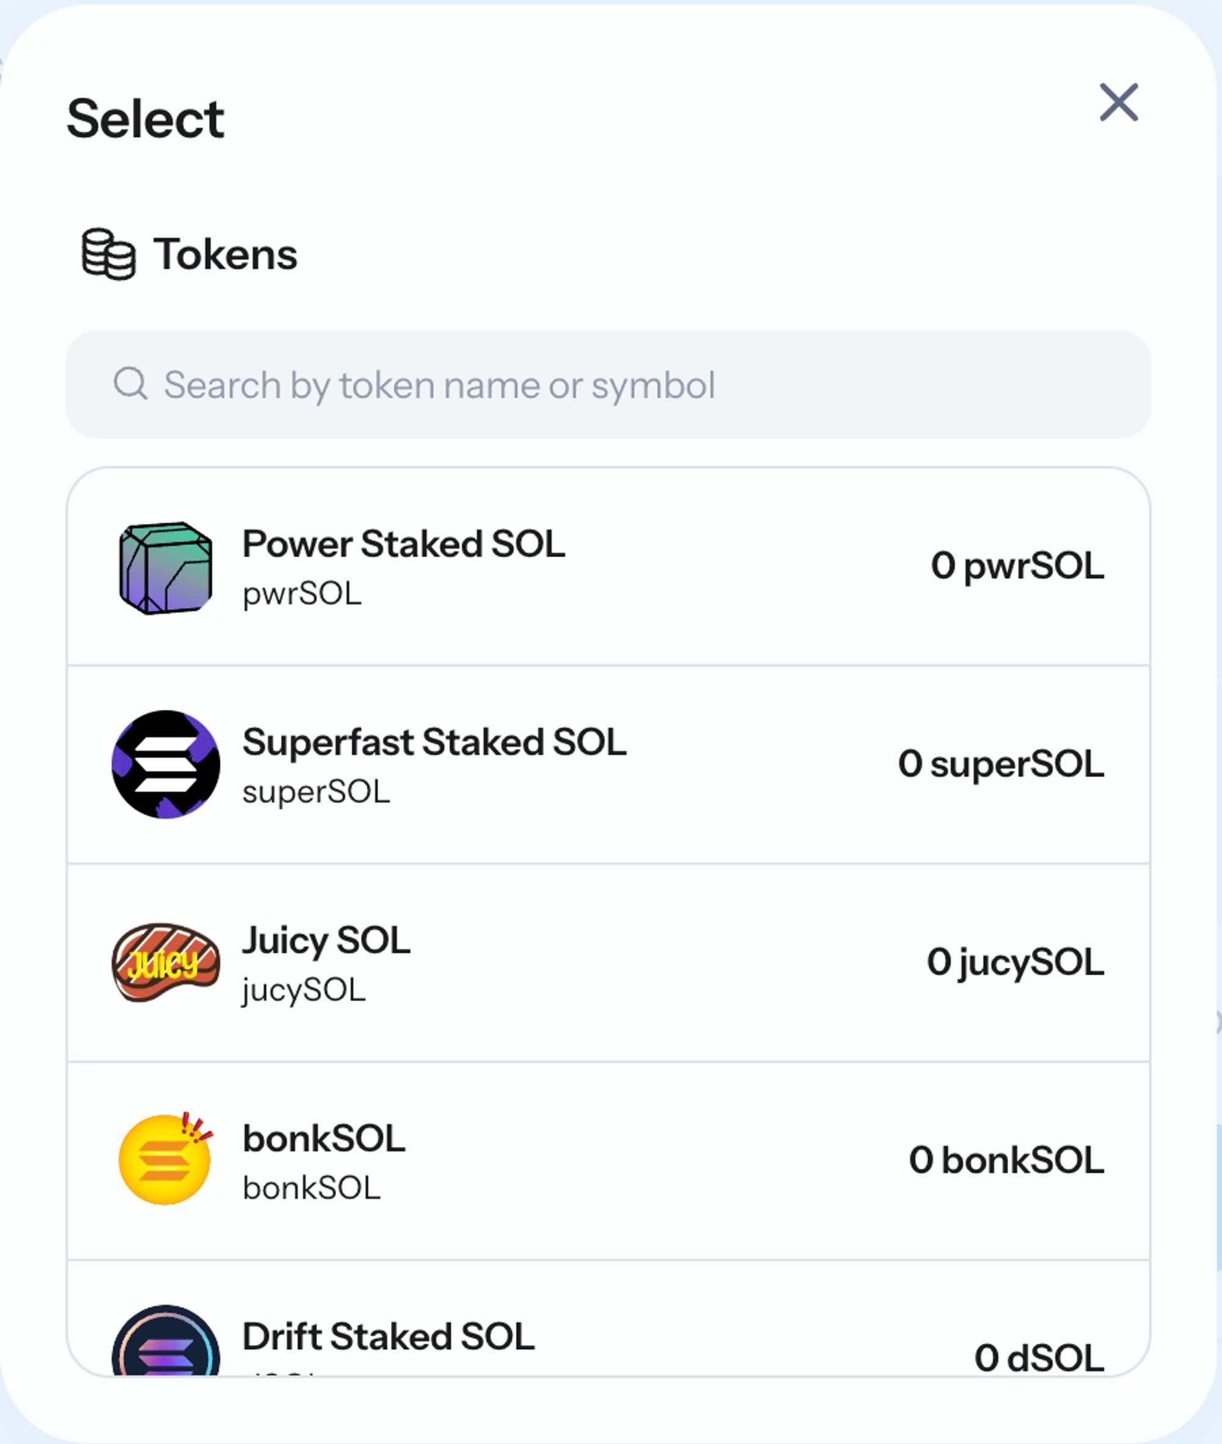
Task: Click the 0 superSOL balance text
Action: 1000,764
